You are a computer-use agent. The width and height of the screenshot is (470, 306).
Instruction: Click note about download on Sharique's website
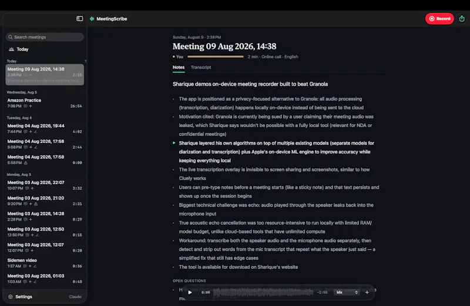(239, 267)
